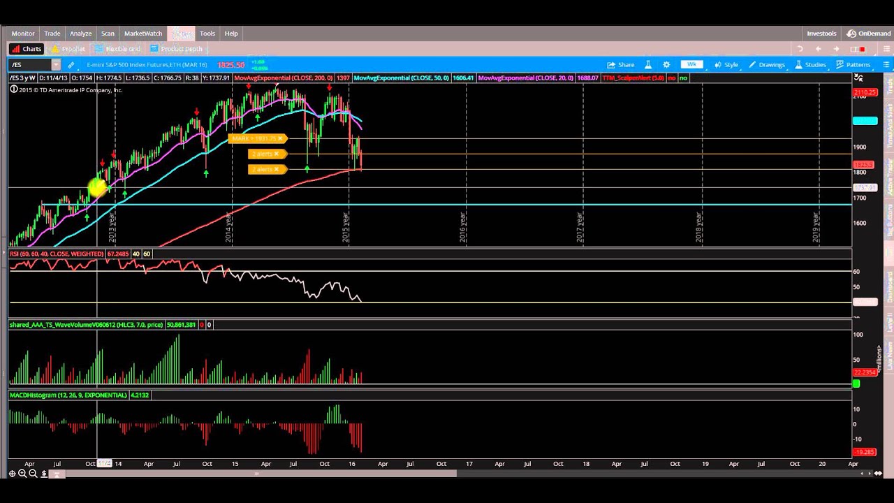Screen dimensions: 894x503
Task: Click the undo arrow icon in top bar
Action: point(800,49)
